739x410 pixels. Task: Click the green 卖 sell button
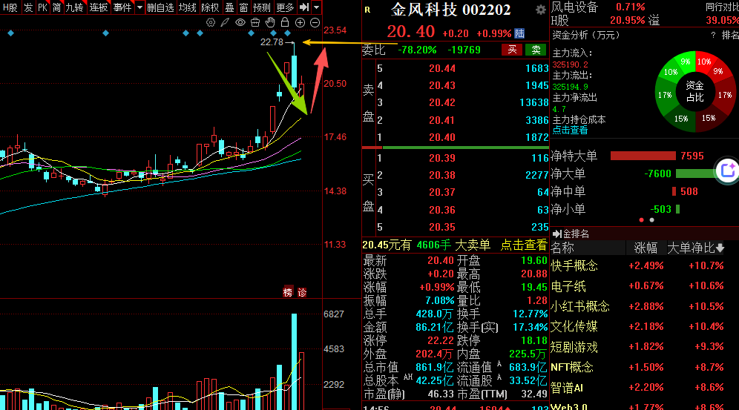click(536, 50)
